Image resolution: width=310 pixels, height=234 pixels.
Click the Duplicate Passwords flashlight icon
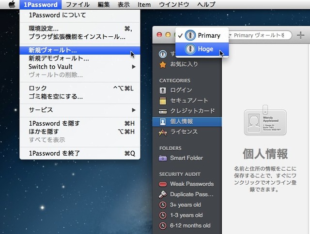(163, 194)
